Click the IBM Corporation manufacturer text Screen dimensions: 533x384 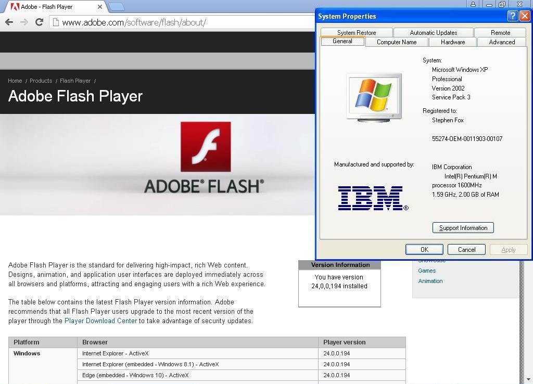pos(452,167)
